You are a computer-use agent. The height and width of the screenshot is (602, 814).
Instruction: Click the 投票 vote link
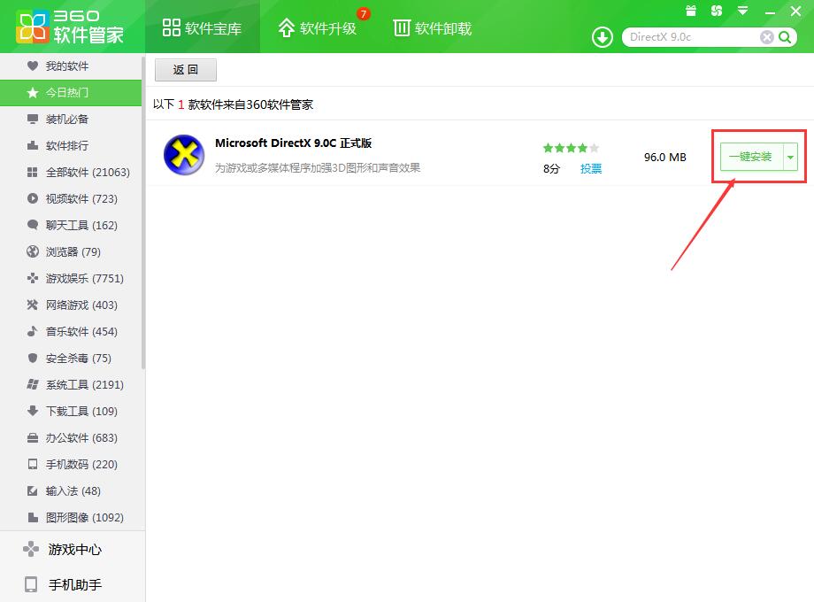(591, 169)
